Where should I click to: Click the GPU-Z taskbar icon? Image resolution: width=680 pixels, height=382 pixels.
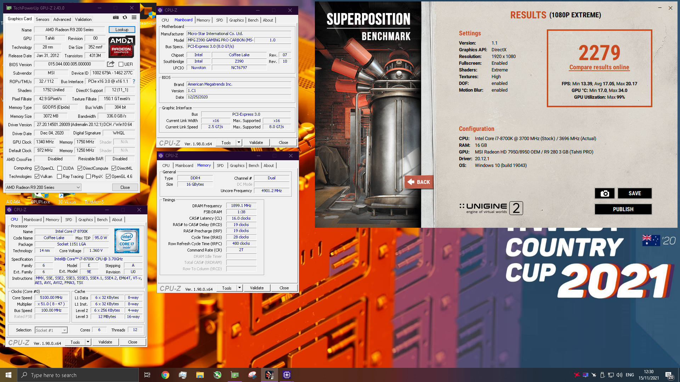tap(235, 375)
